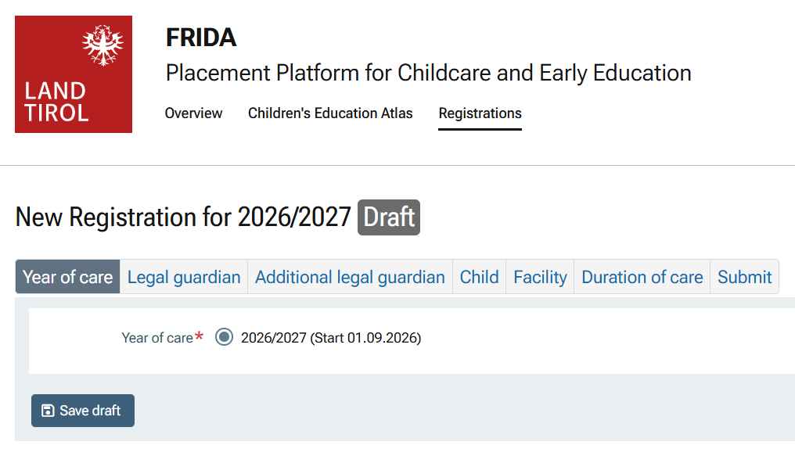Click the FRIDA title heading
The image size is (795, 456).
pos(201,38)
